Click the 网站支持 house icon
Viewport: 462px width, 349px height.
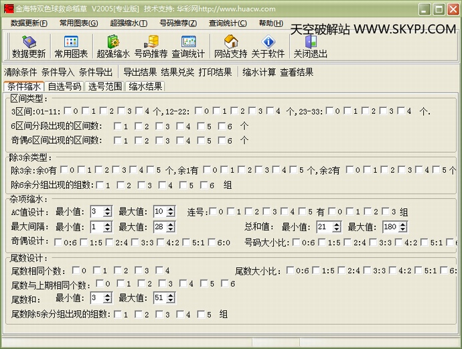[230, 47]
